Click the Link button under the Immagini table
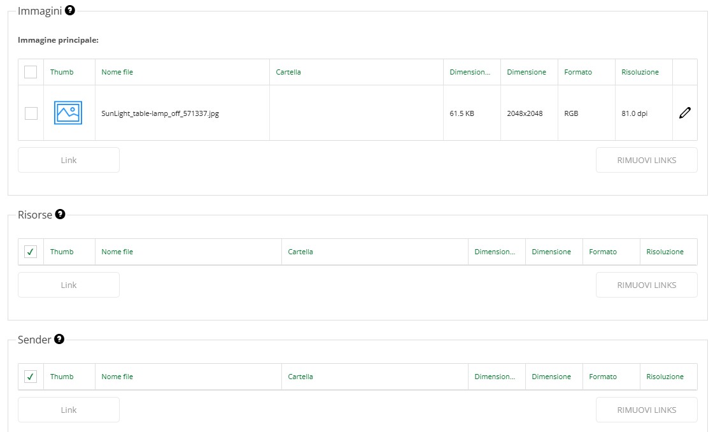The width and height of the screenshot is (713, 432). 69,160
